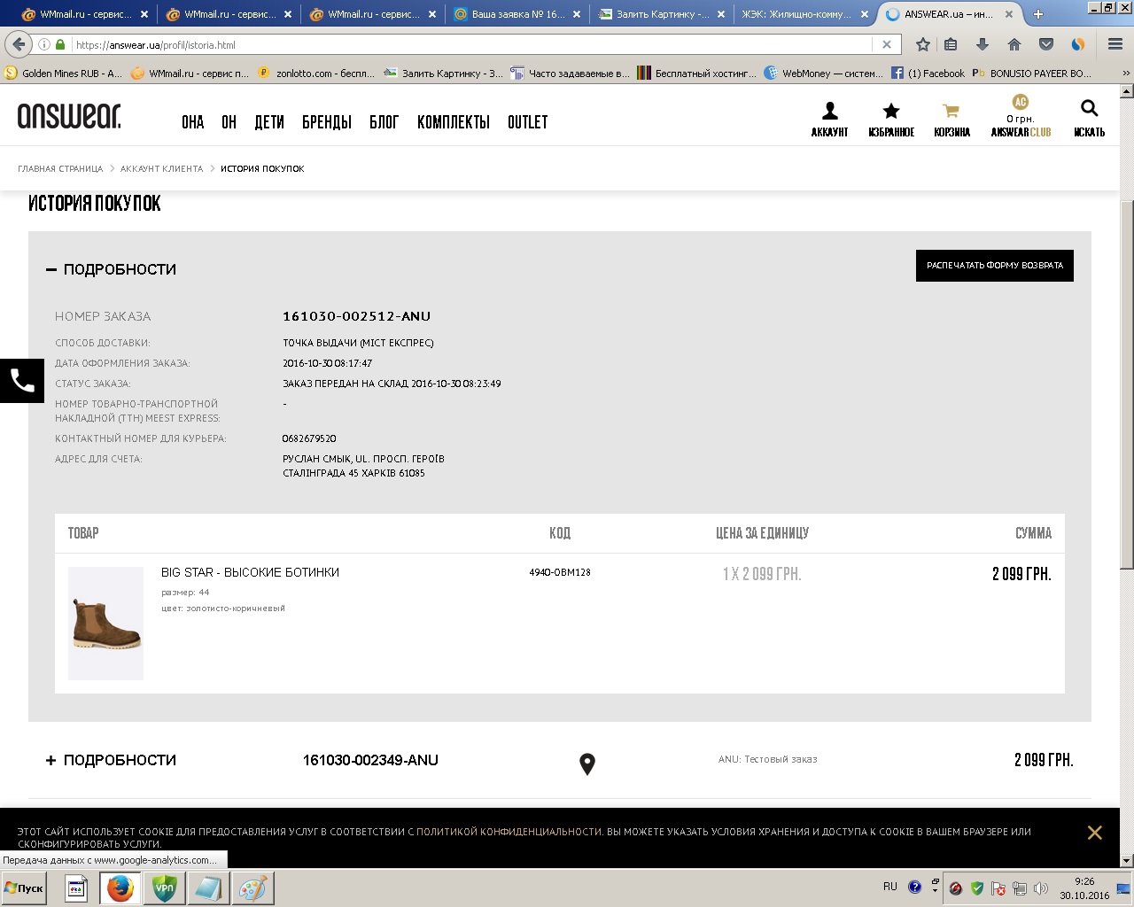This screenshot has width=1134, height=907.
Task: Open Answear Club badge icon
Action: (x=1021, y=102)
